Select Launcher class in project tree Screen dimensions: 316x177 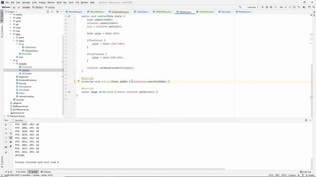[20, 100]
